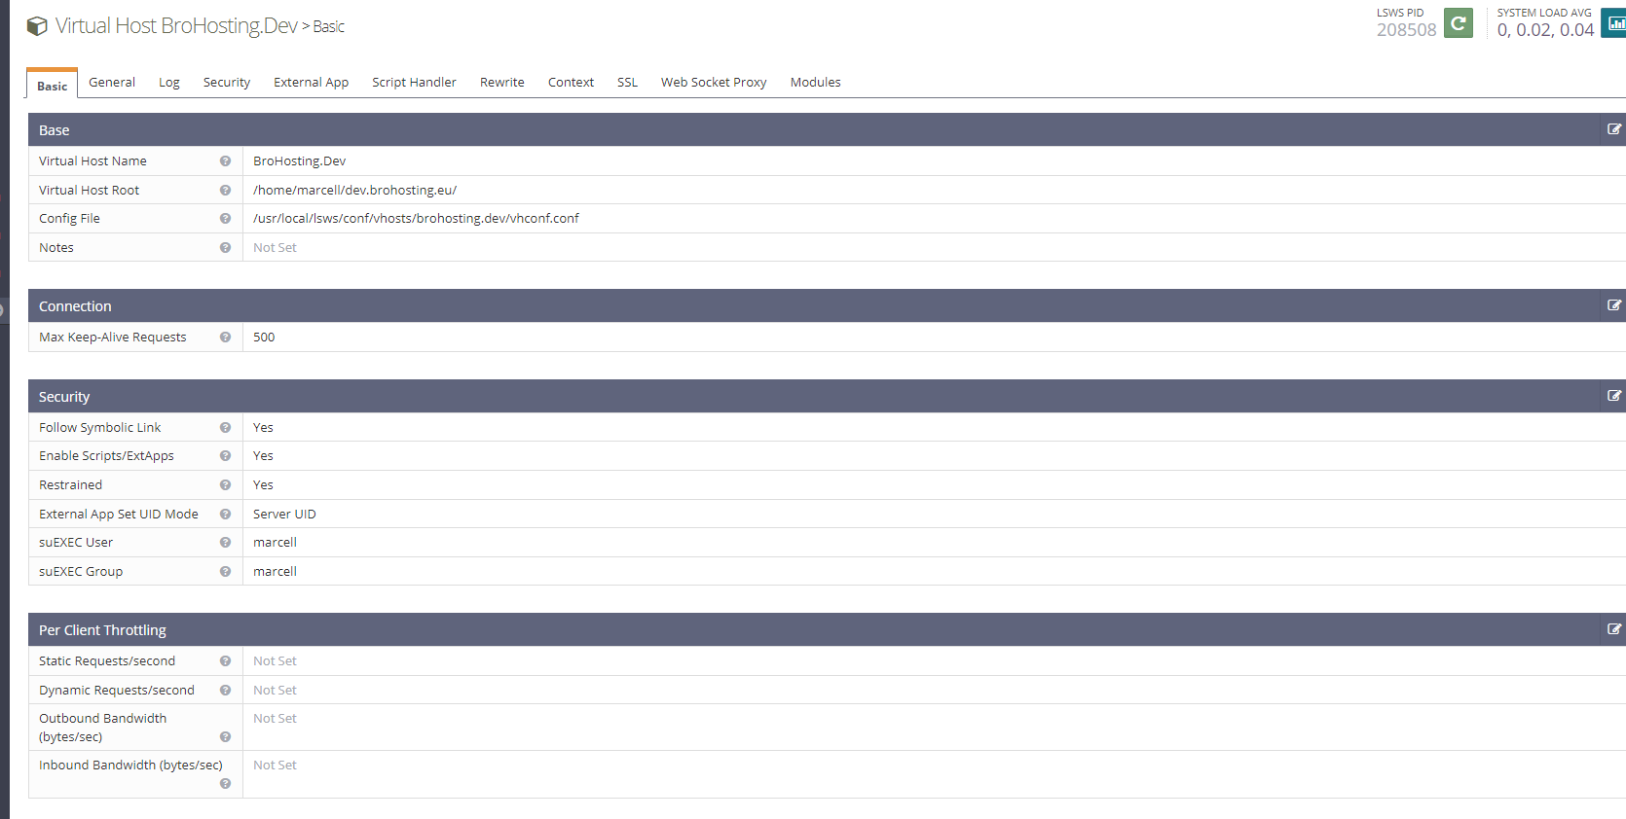Open the Security tab

coord(227,83)
